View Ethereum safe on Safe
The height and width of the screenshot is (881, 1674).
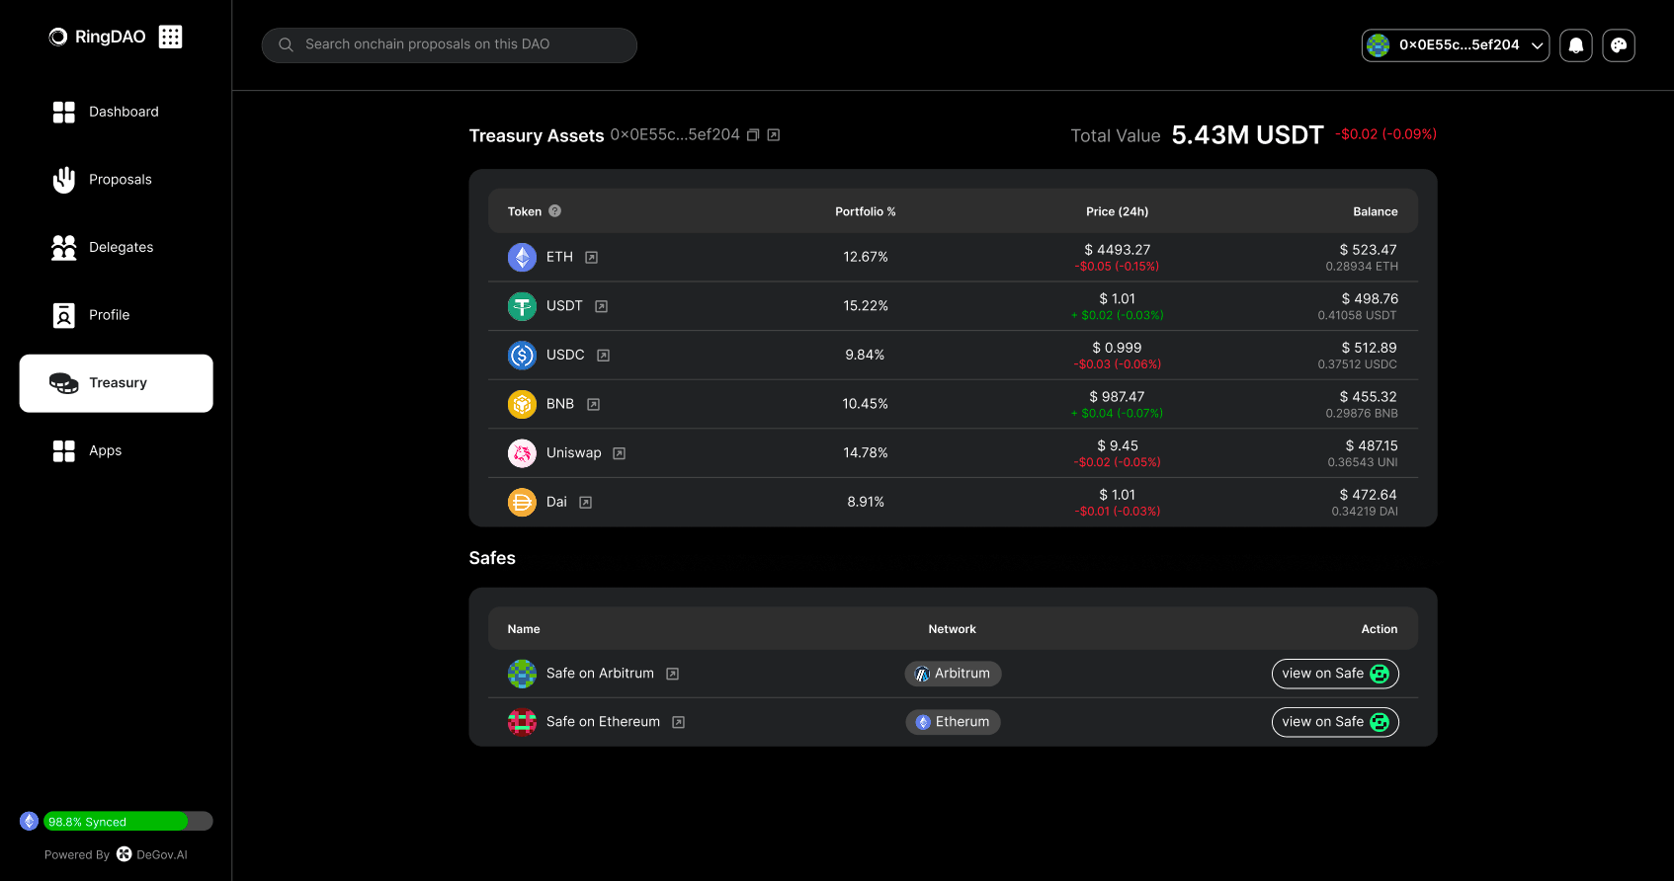click(1334, 722)
